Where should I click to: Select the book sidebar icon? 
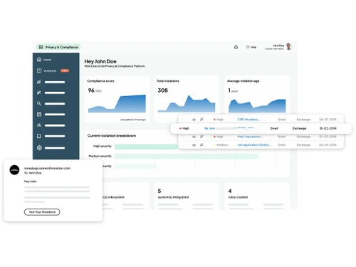pos(39,136)
